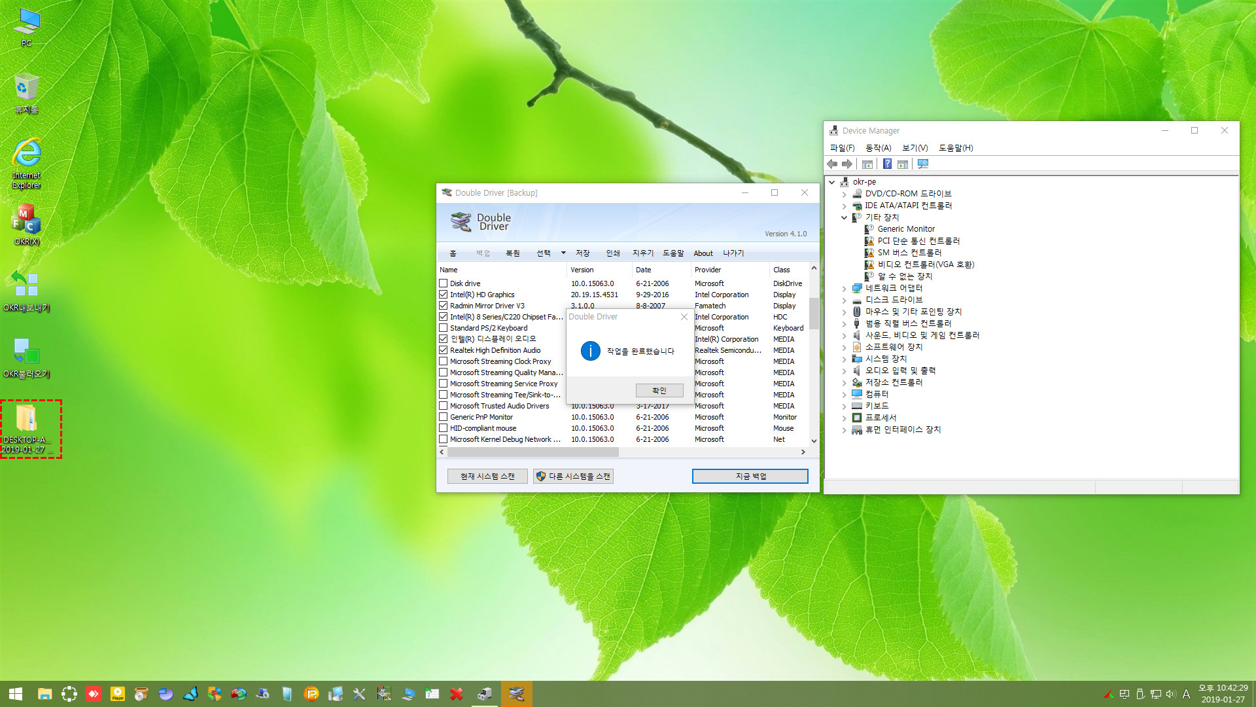1256x707 pixels.
Task: Expand the IDE ATA/ATAPI 컨트롤러 node
Action: pyautogui.click(x=844, y=206)
